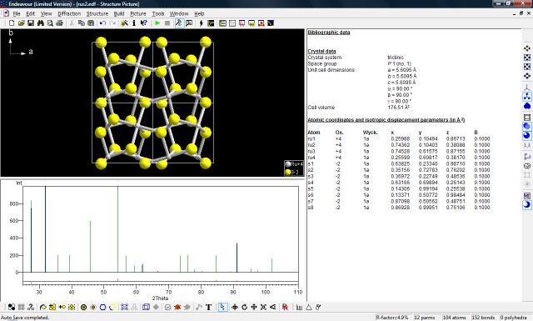Click the Bibliographic data heading

pyautogui.click(x=329, y=33)
